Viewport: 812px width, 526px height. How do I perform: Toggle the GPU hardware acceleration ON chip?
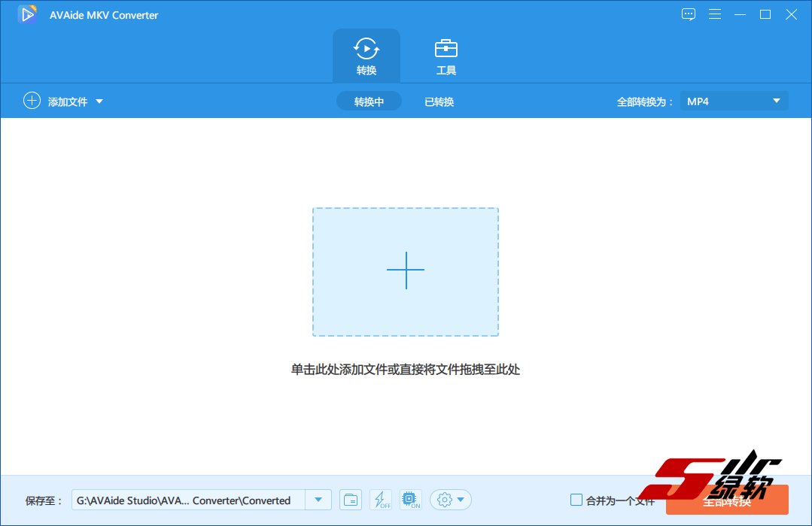click(411, 500)
